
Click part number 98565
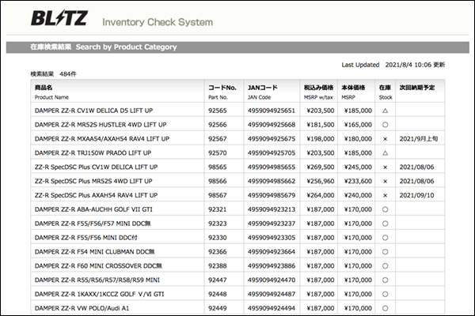coord(218,167)
